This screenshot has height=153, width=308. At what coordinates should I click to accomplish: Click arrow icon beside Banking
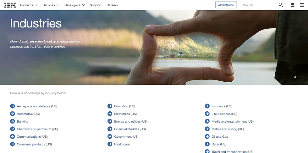point(12,121)
